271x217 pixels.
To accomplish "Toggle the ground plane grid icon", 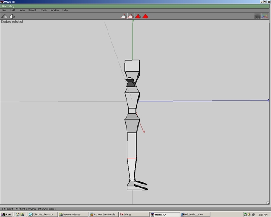I will 257,16.
